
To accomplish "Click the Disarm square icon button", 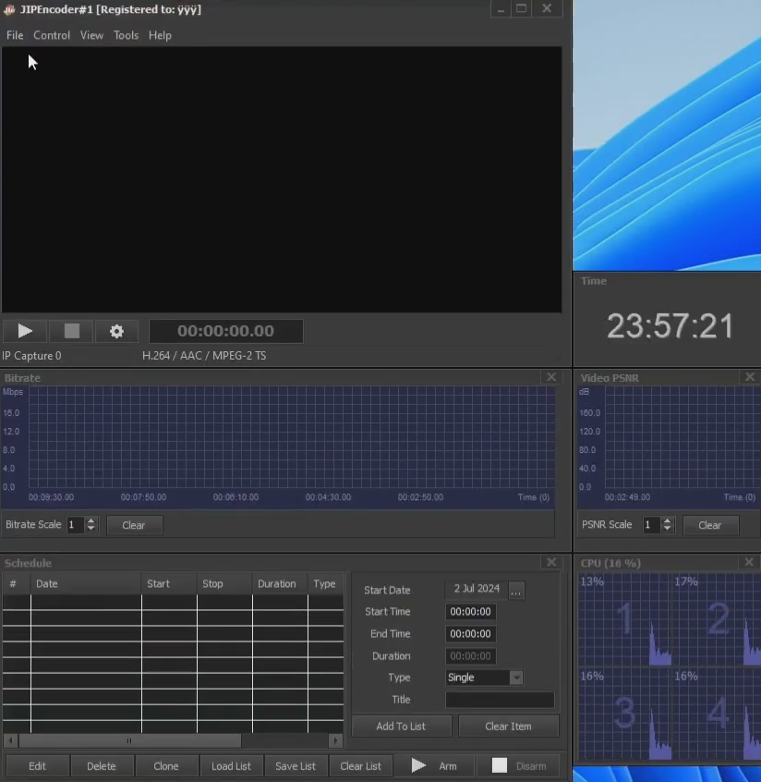I will (x=500, y=765).
